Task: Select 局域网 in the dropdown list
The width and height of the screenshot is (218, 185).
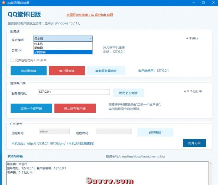Action: click(x=63, y=48)
